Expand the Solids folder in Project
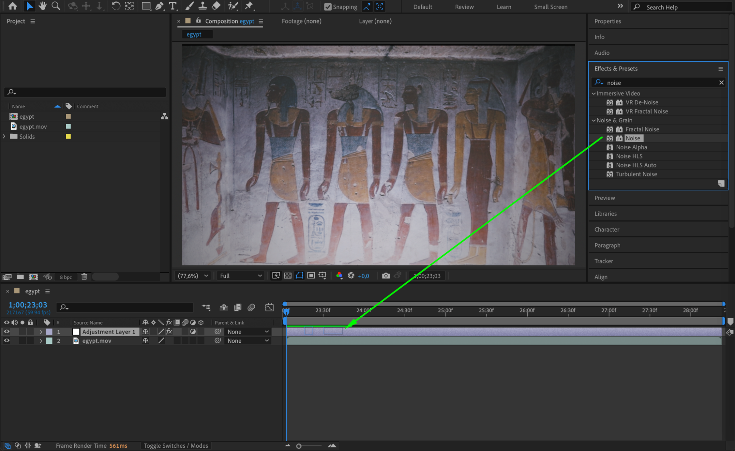735x451 pixels. pos(4,136)
